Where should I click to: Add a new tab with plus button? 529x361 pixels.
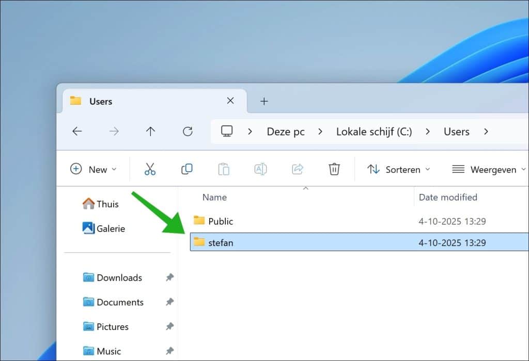[264, 101]
